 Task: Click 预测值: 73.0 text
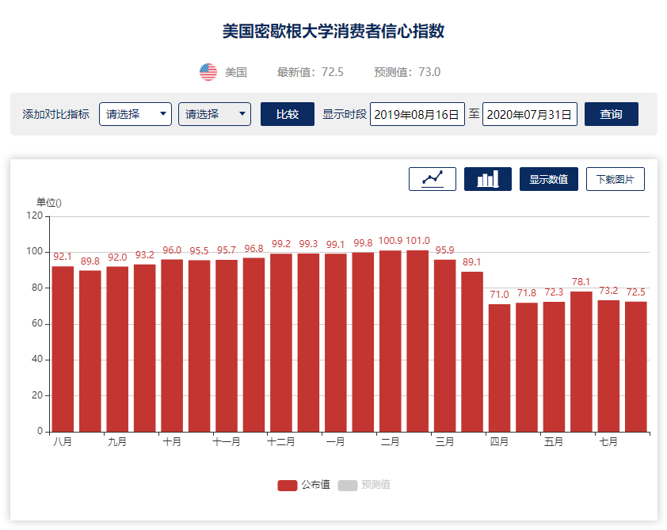click(x=407, y=72)
